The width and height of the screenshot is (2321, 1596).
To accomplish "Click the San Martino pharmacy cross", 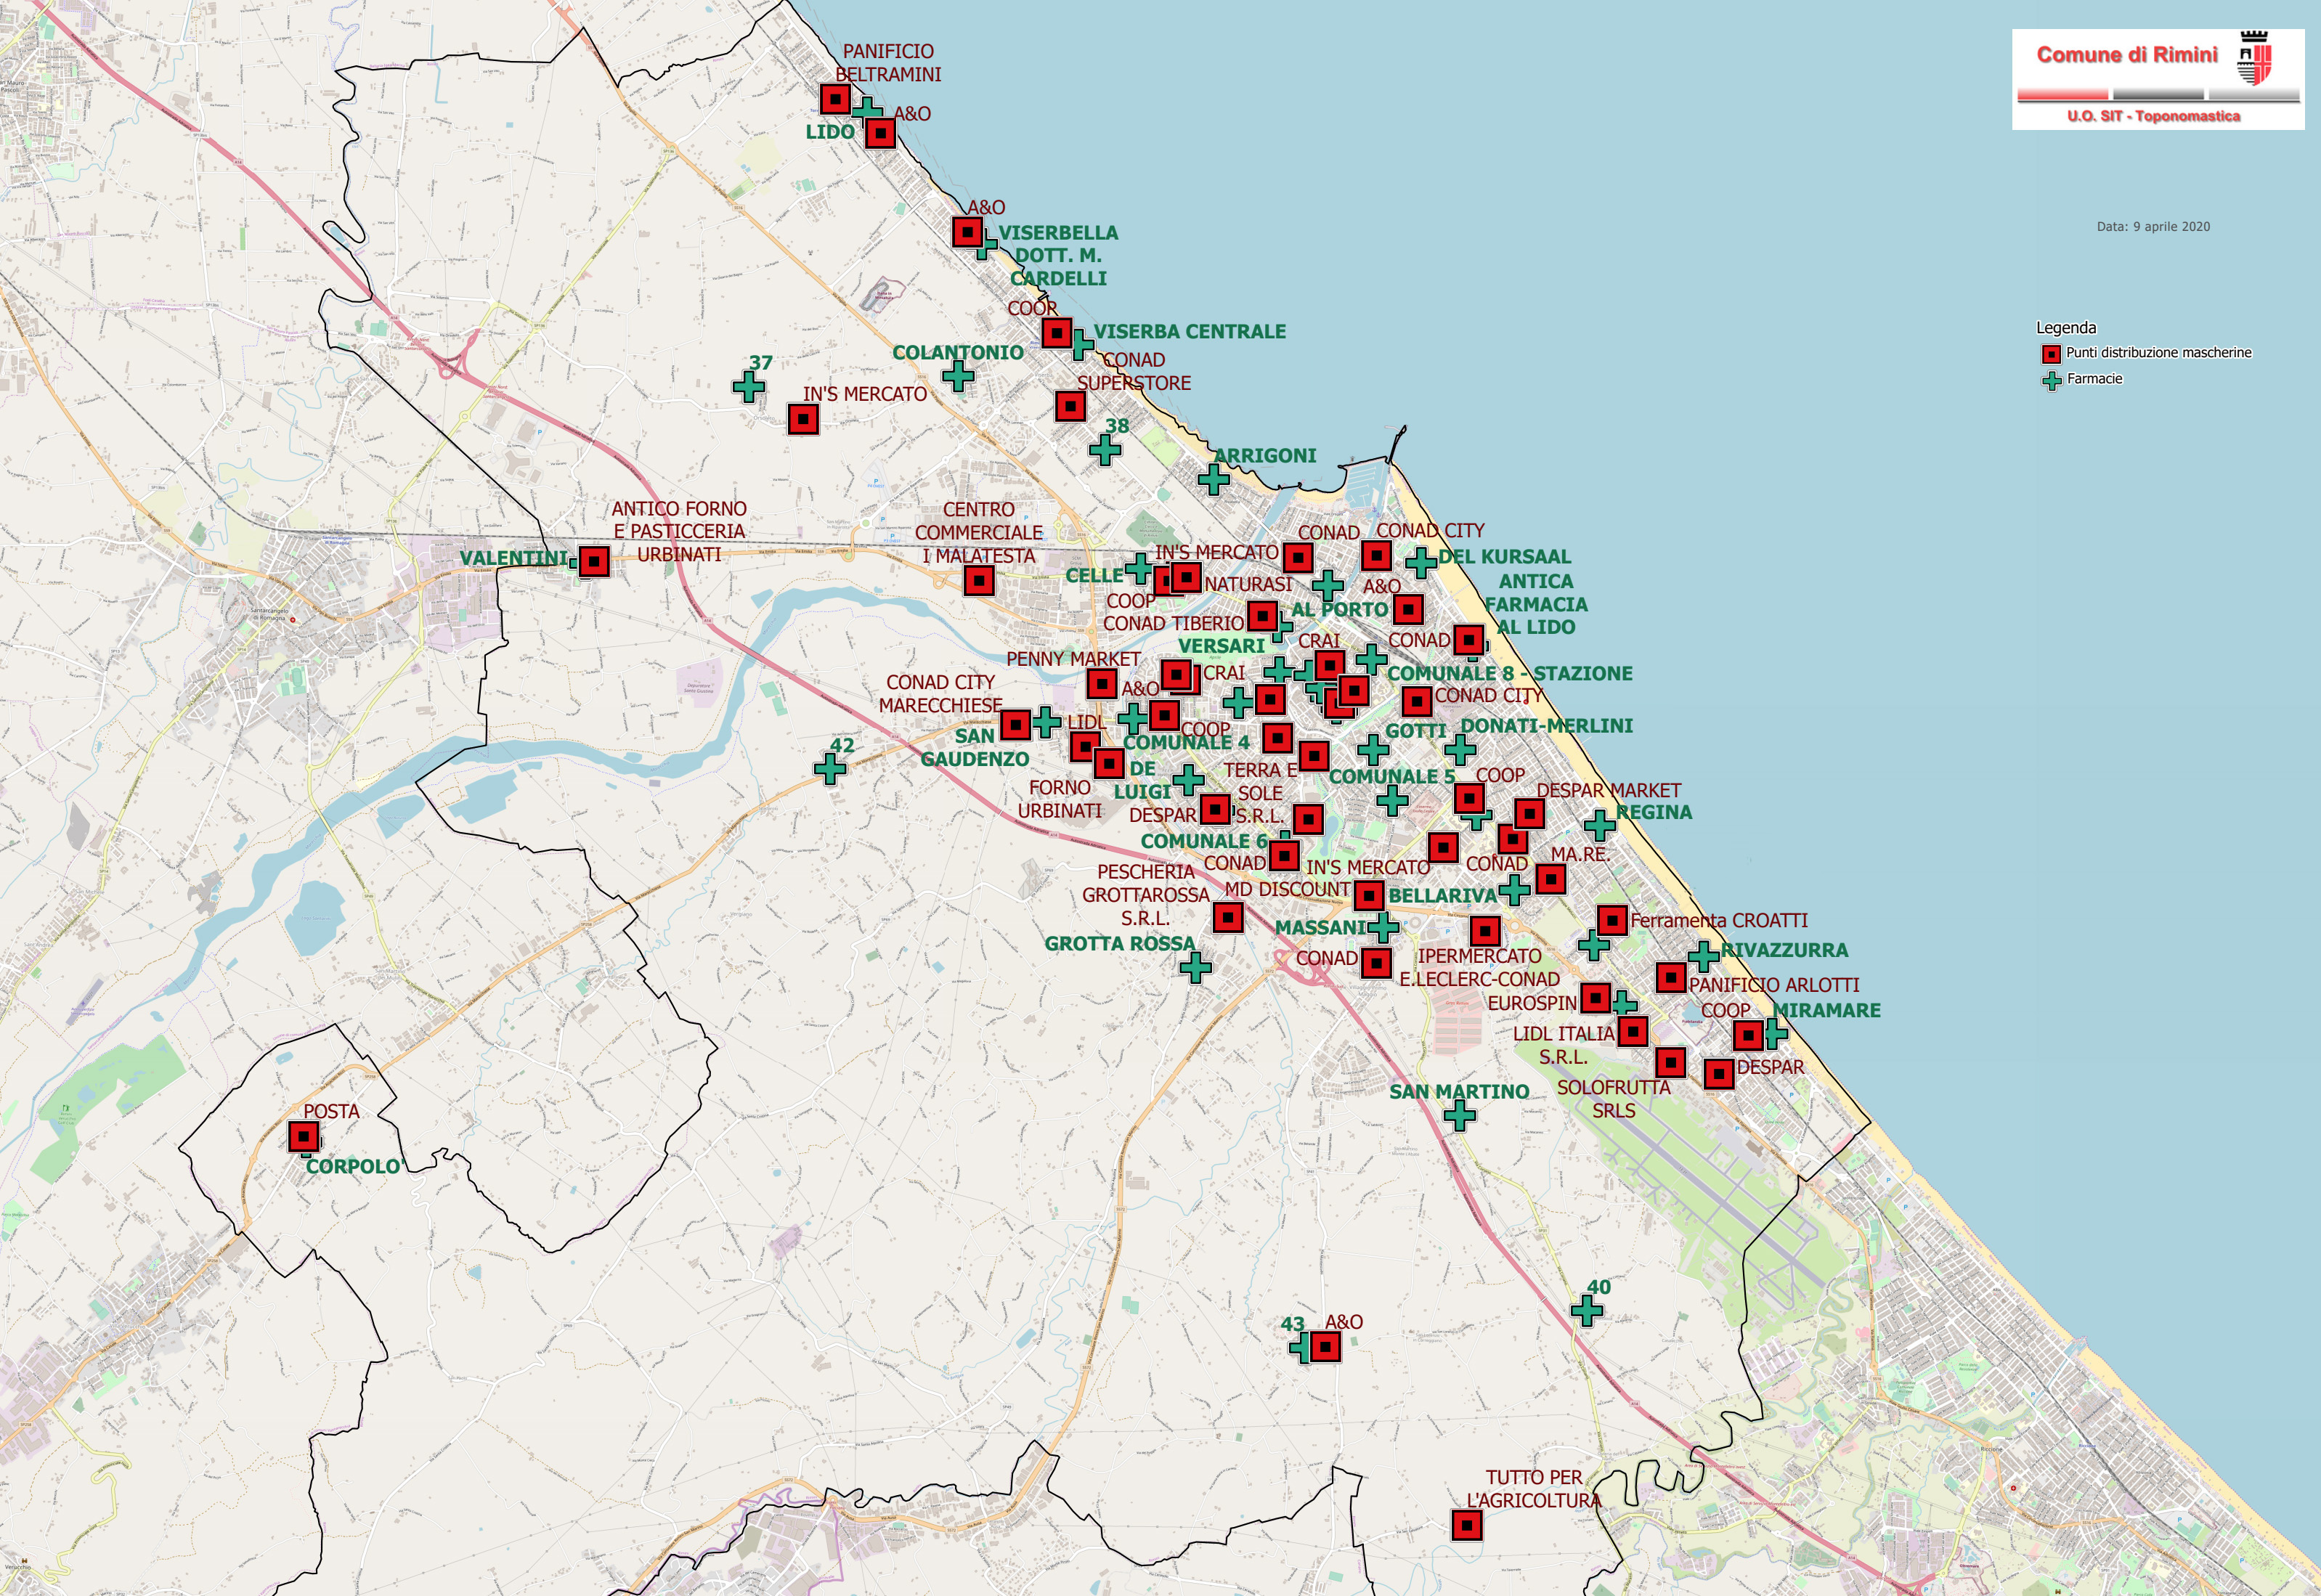I will [x=1460, y=1115].
